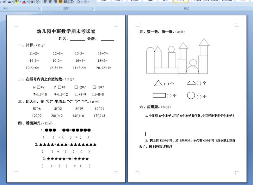
Task: Click the fill-in equation 6+□=9
Action: point(39,87)
